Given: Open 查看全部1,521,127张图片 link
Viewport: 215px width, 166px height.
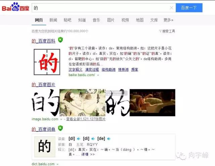Looking at the screenshot, I should 86,119.
